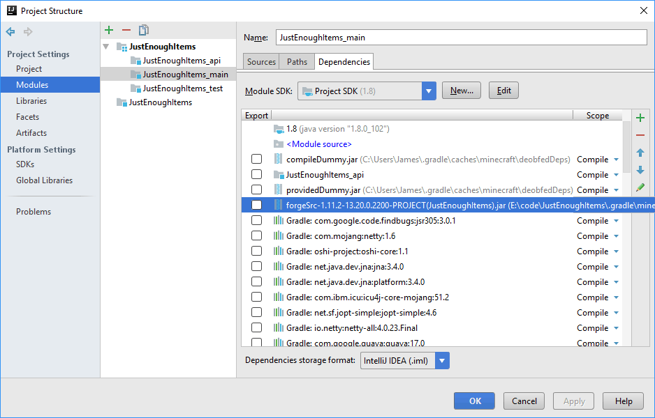Viewport: 655px width, 418px height.
Task: Click the 1.8 JDK folder icon
Action: (278, 129)
